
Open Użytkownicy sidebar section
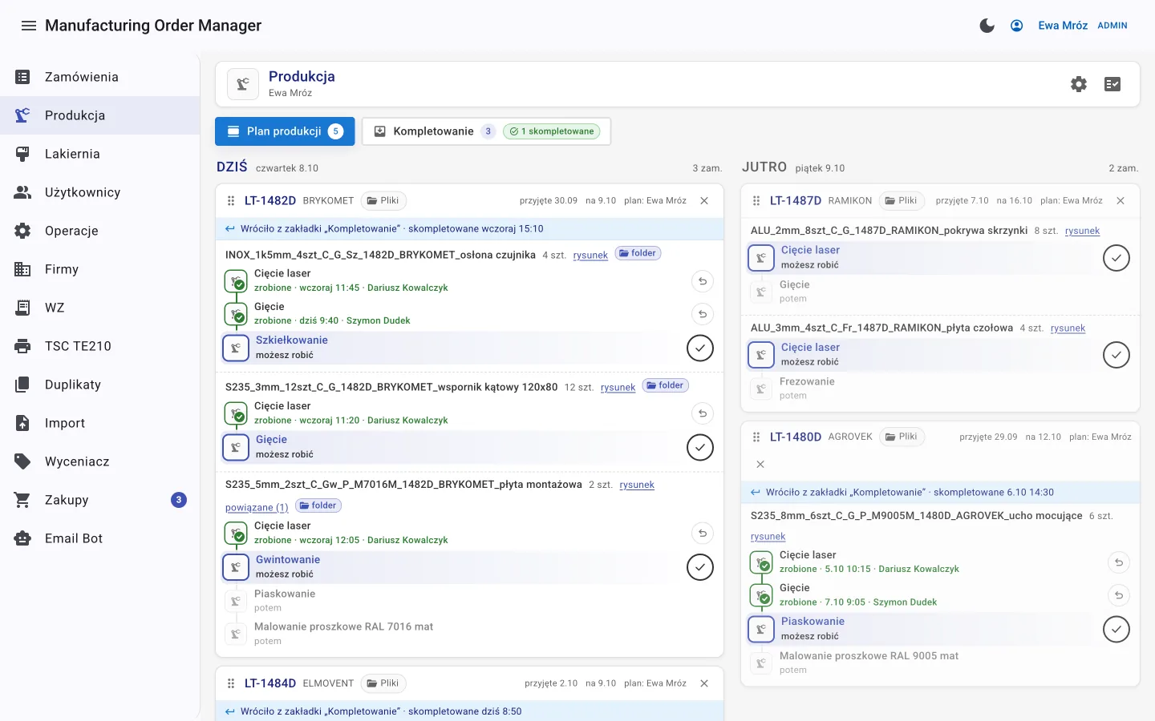[x=99, y=192]
